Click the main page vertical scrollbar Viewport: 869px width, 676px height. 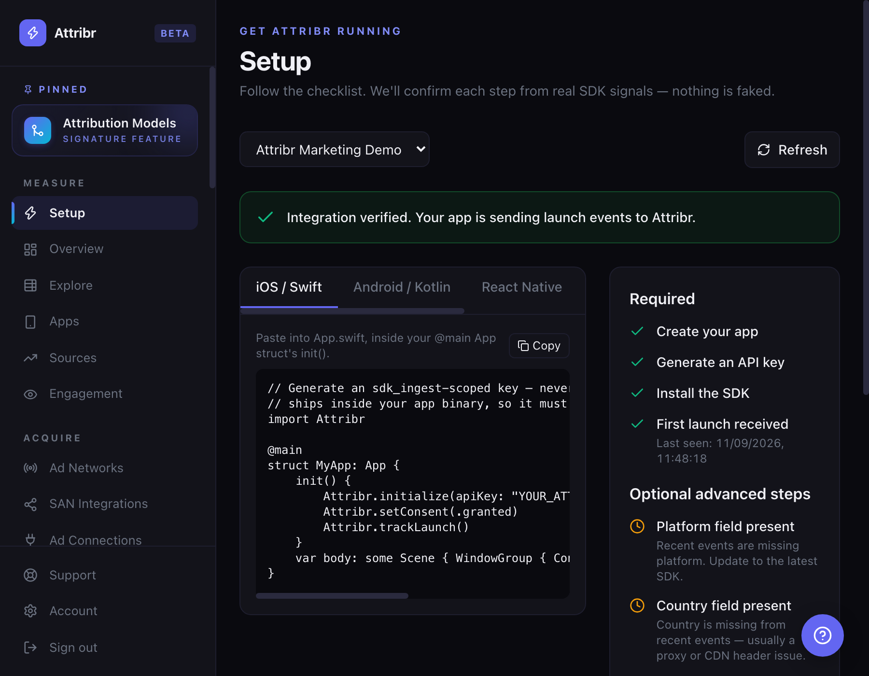[x=866, y=198]
